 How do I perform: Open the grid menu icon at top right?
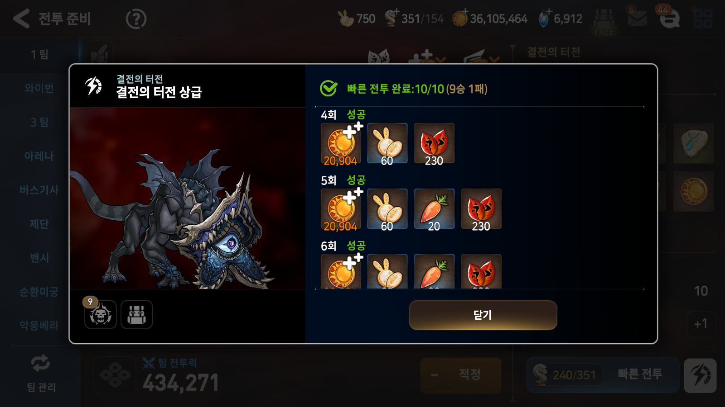[x=703, y=19]
